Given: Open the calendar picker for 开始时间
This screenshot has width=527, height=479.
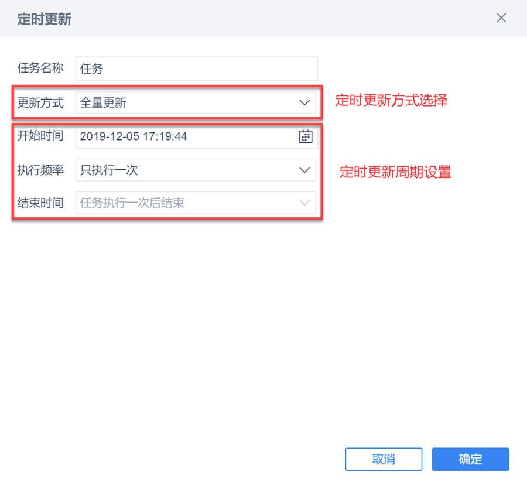Looking at the screenshot, I should pos(305,137).
